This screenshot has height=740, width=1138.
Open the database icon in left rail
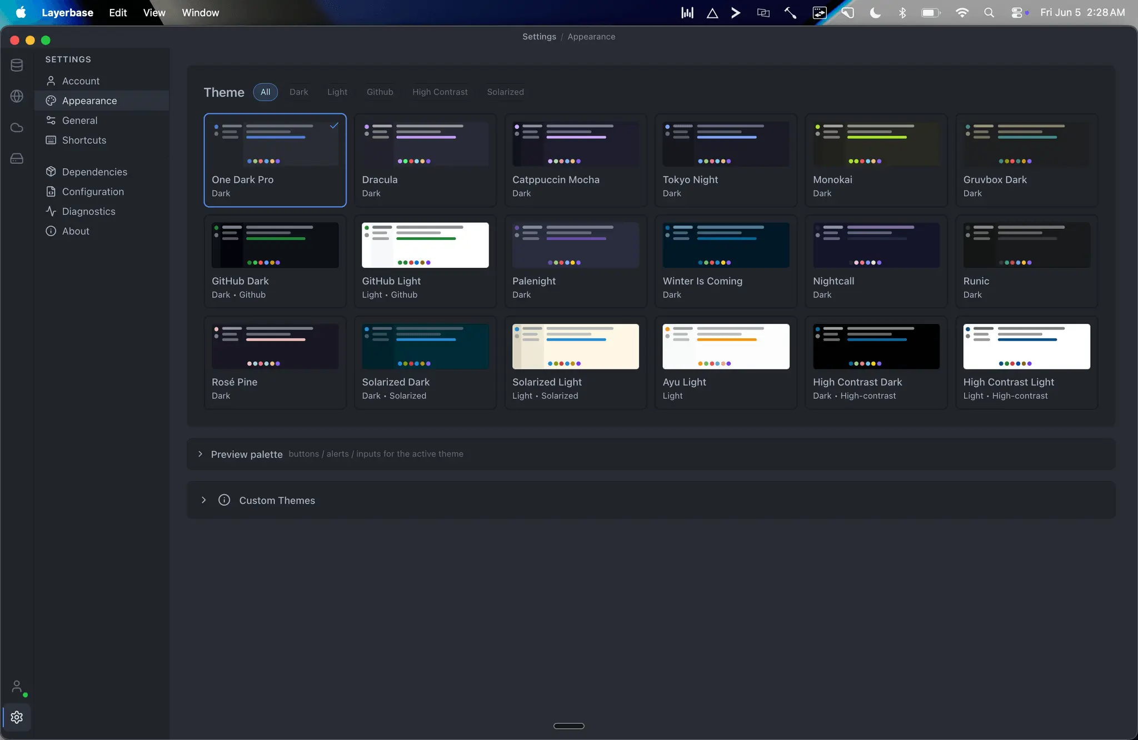click(17, 65)
